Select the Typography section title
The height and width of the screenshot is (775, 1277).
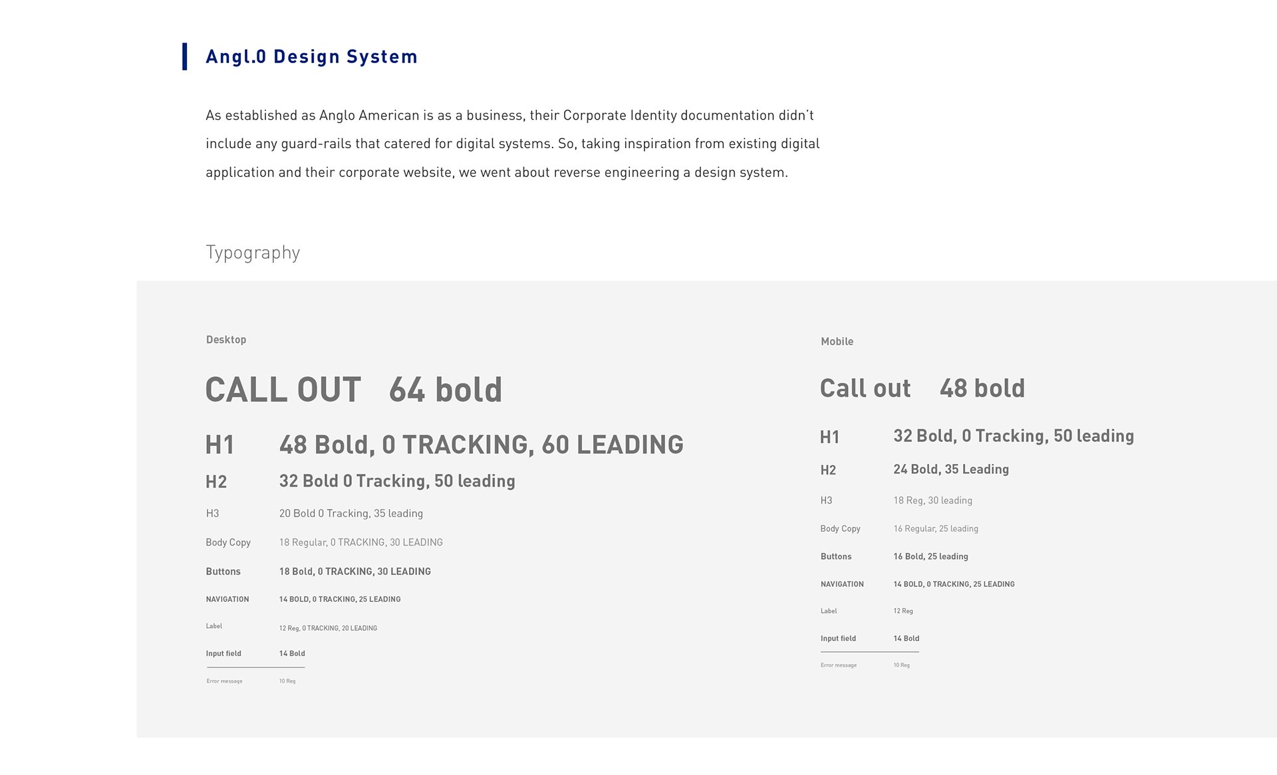pyautogui.click(x=253, y=253)
